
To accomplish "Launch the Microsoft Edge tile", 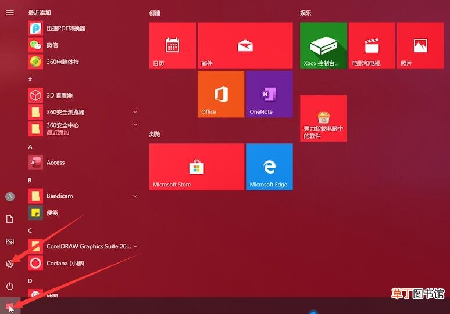I will click(269, 167).
